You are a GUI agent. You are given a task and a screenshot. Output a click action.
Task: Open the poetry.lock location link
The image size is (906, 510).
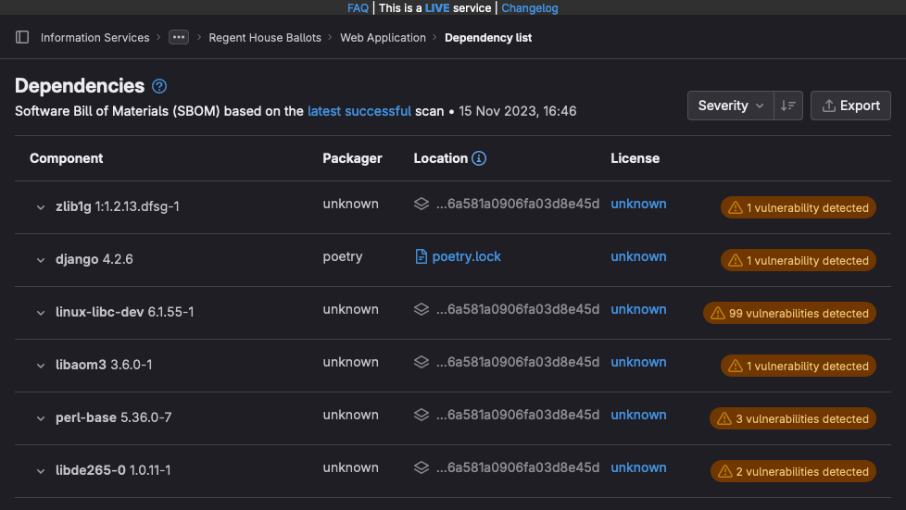tap(466, 256)
